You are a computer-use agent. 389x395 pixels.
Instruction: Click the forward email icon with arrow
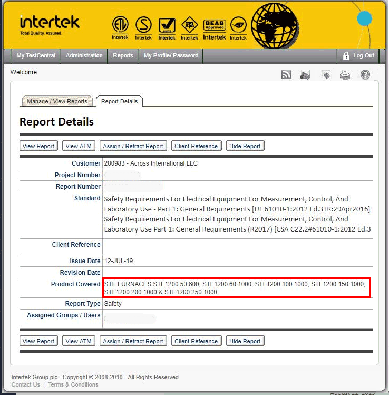[x=326, y=75]
